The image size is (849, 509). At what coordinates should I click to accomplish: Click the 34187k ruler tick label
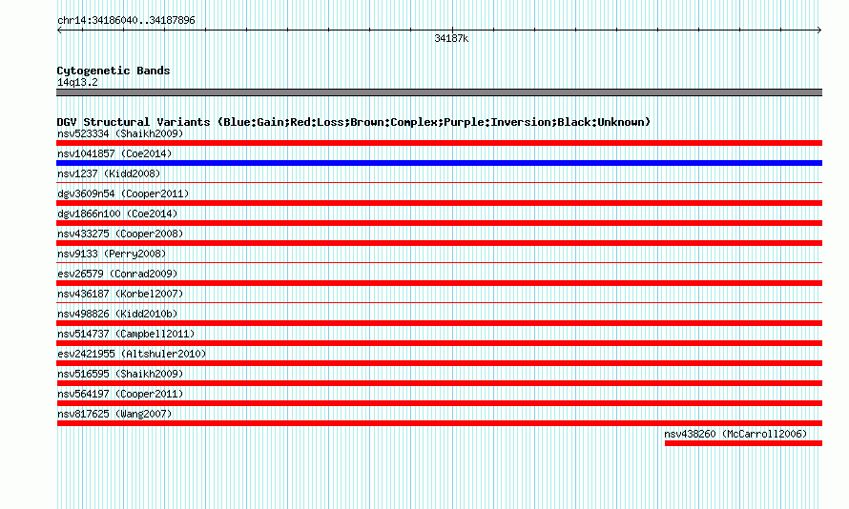(451, 38)
